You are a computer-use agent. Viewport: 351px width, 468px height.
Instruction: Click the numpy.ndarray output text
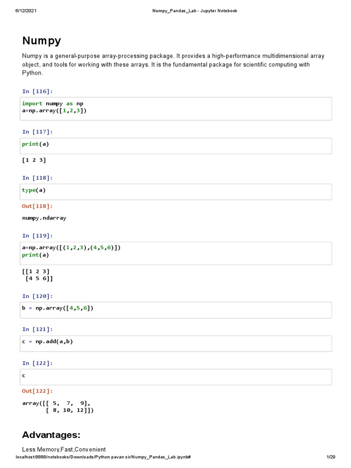[x=44, y=218]
